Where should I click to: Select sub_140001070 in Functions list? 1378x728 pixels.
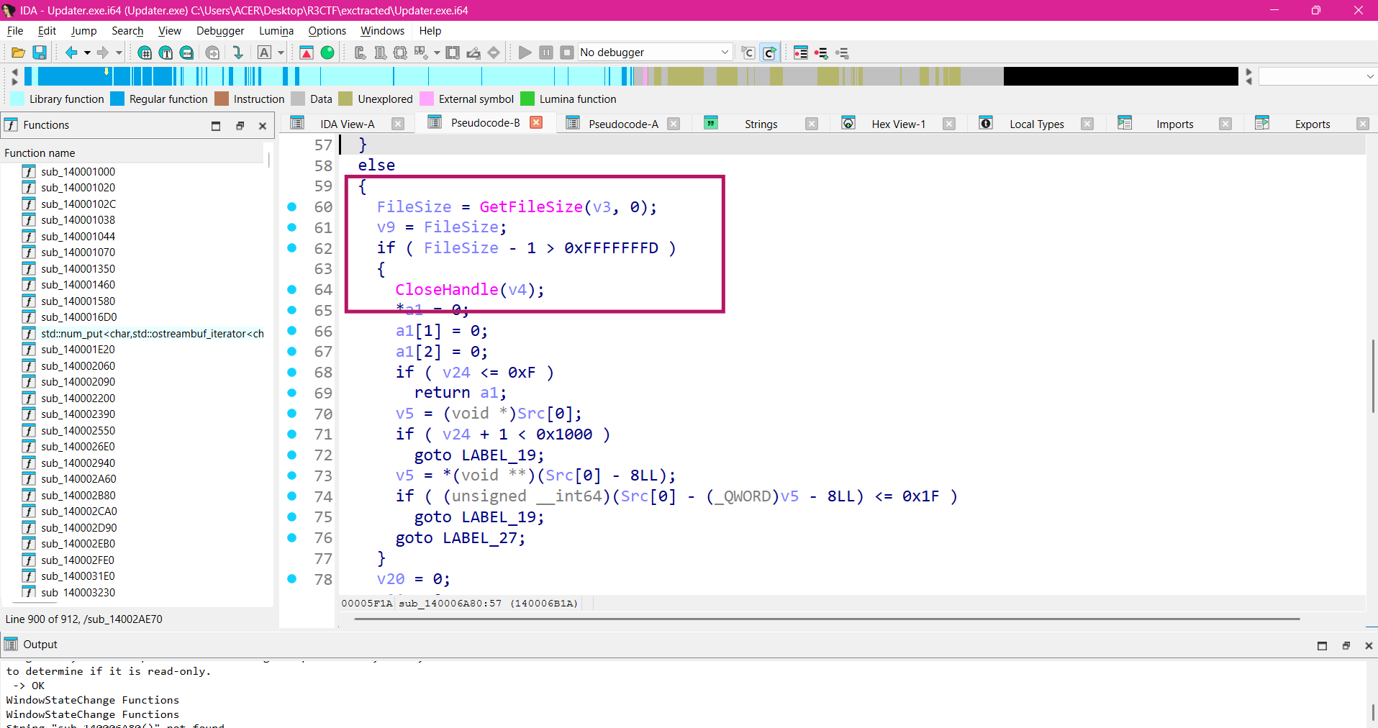78,252
